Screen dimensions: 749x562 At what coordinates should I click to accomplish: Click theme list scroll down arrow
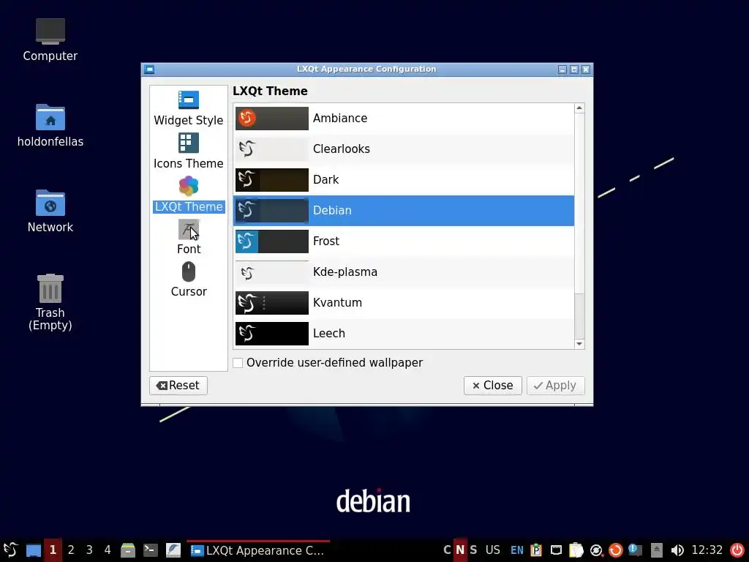[x=579, y=344]
